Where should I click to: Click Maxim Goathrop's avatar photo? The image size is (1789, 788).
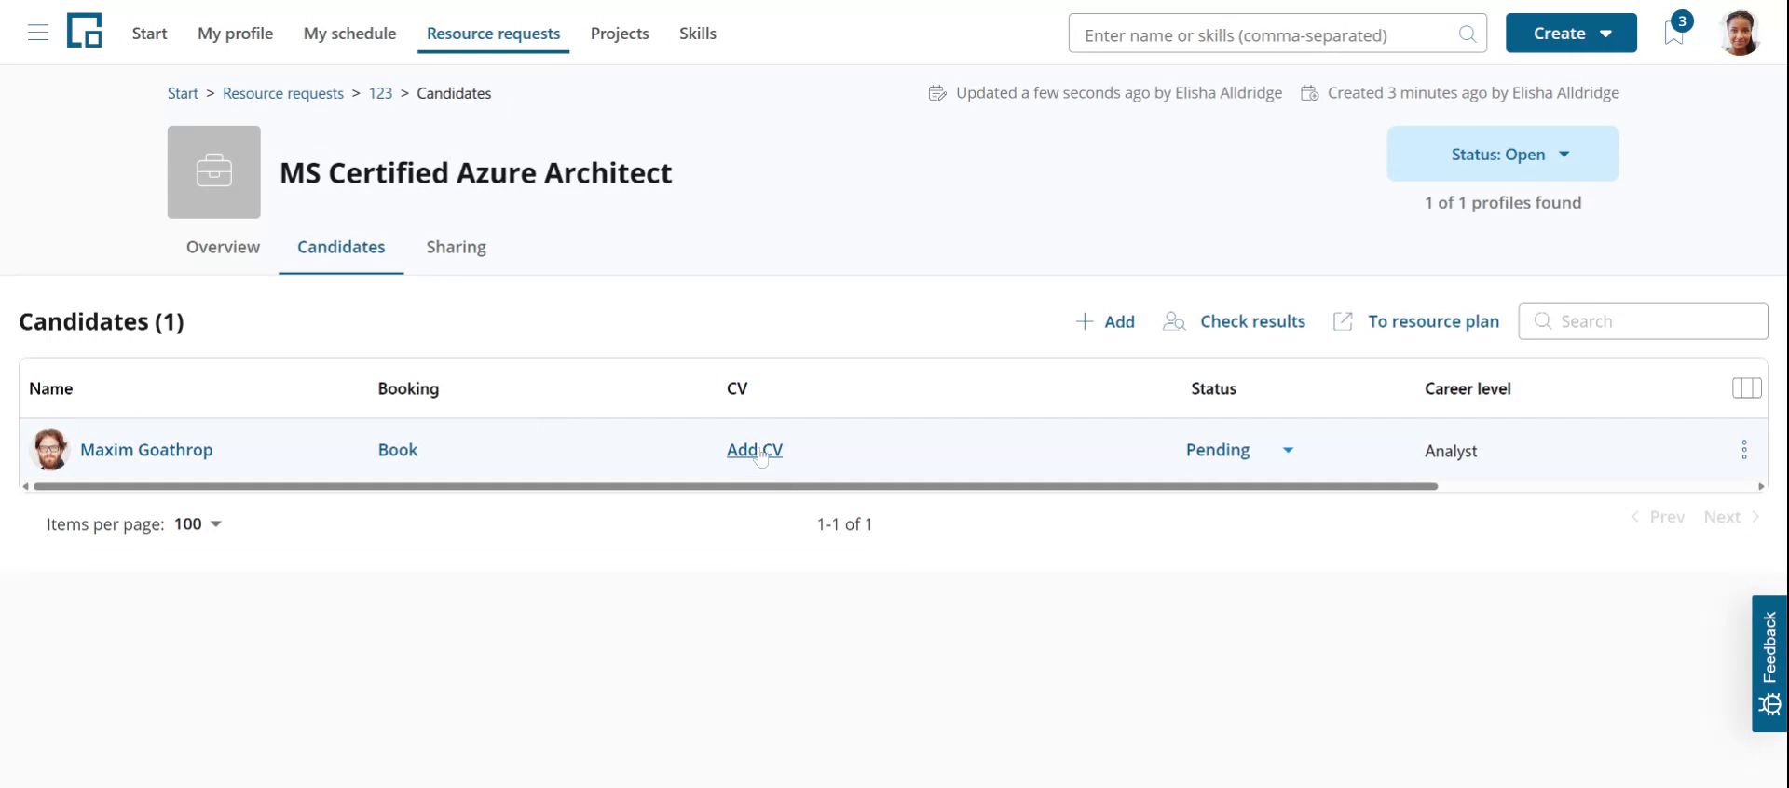50,450
